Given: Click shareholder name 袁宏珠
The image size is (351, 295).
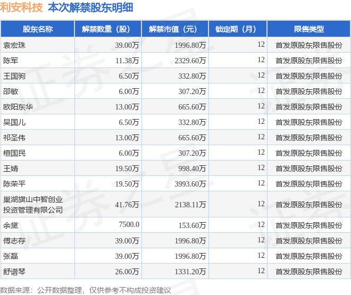Looking at the screenshot, I should pyautogui.click(x=14, y=45).
